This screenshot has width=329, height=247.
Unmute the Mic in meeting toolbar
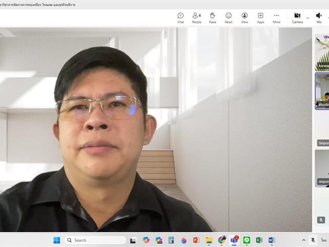point(319,18)
